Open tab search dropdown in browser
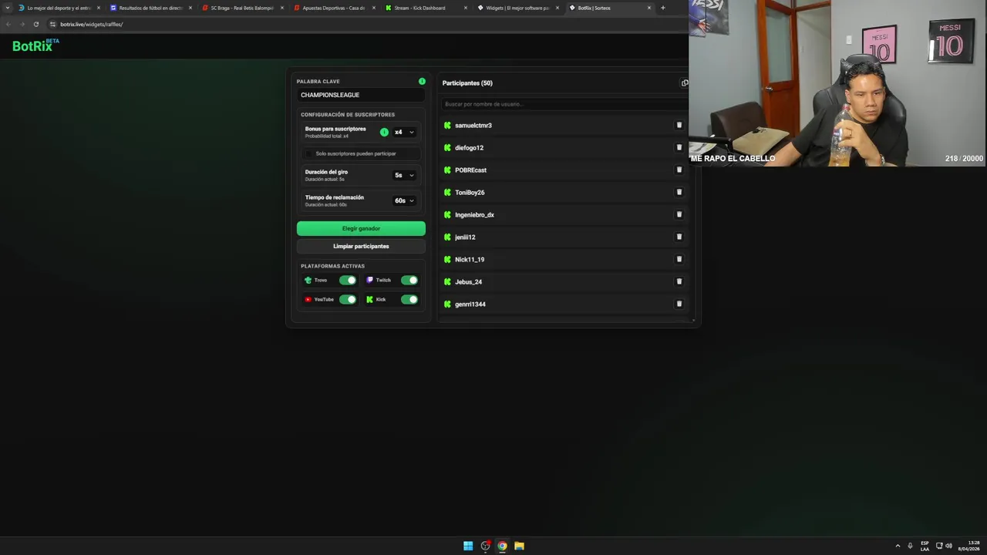The height and width of the screenshot is (555, 987). (x=8, y=8)
